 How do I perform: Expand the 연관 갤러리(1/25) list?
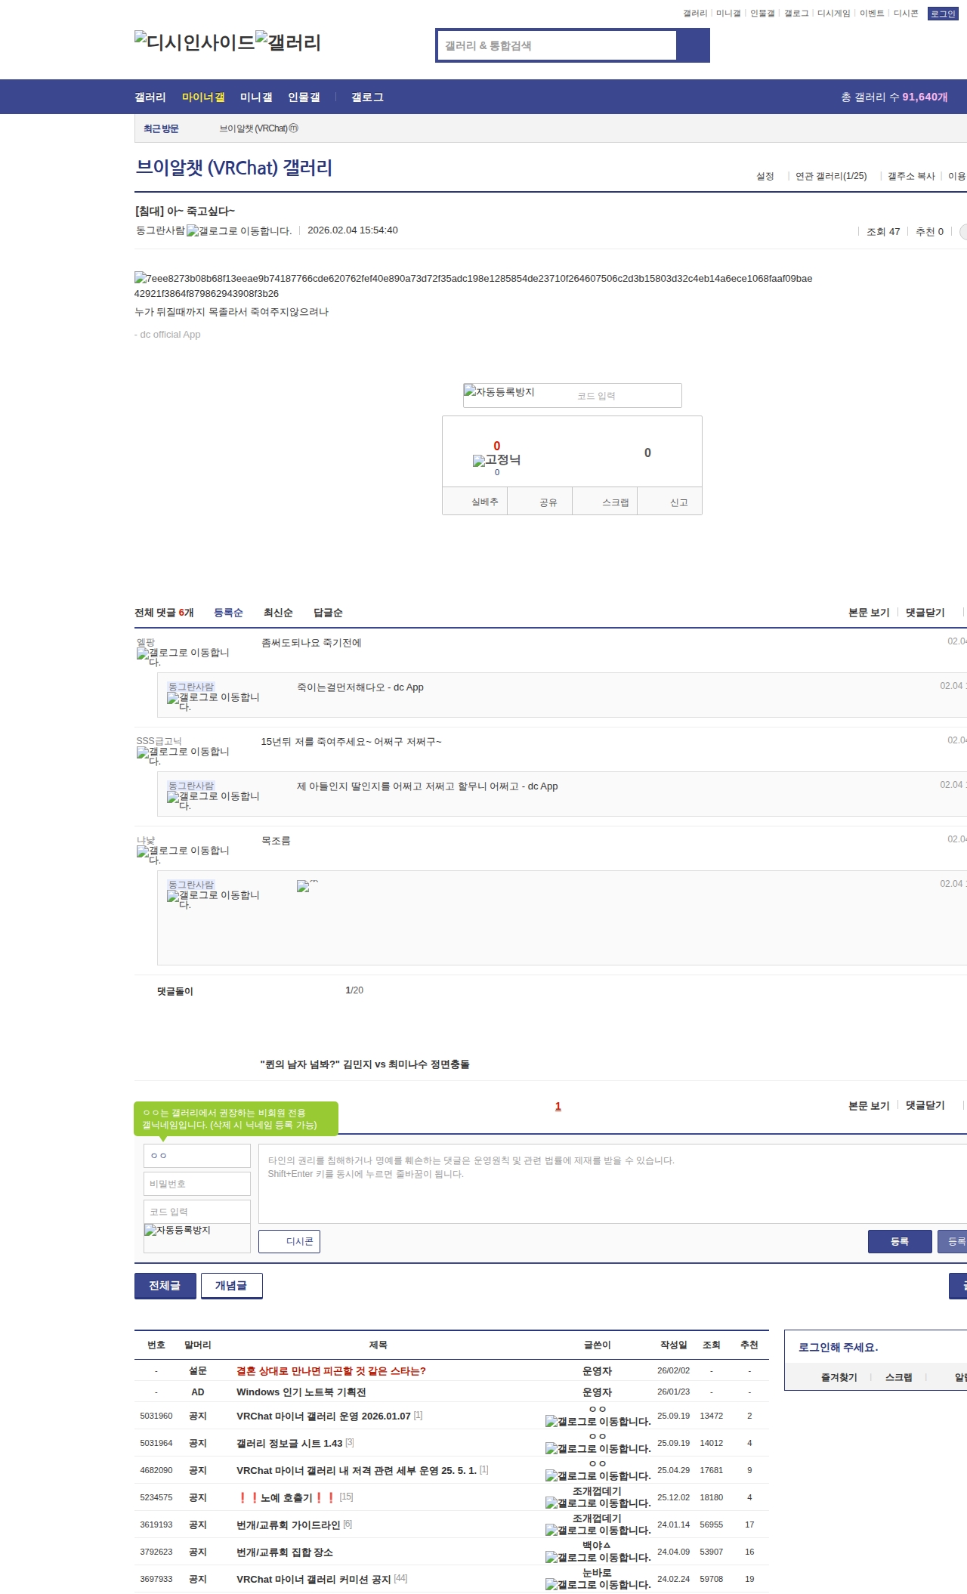click(830, 176)
